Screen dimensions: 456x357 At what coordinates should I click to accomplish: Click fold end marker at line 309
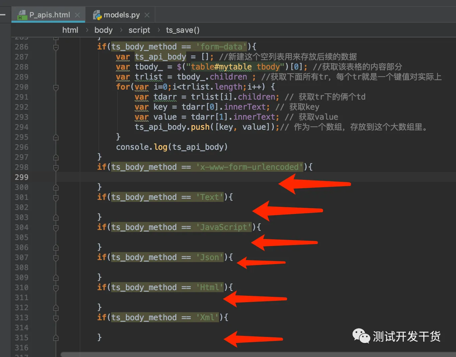56,278
